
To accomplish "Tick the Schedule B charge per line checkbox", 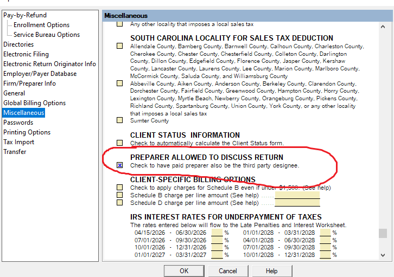I will tap(120, 195).
